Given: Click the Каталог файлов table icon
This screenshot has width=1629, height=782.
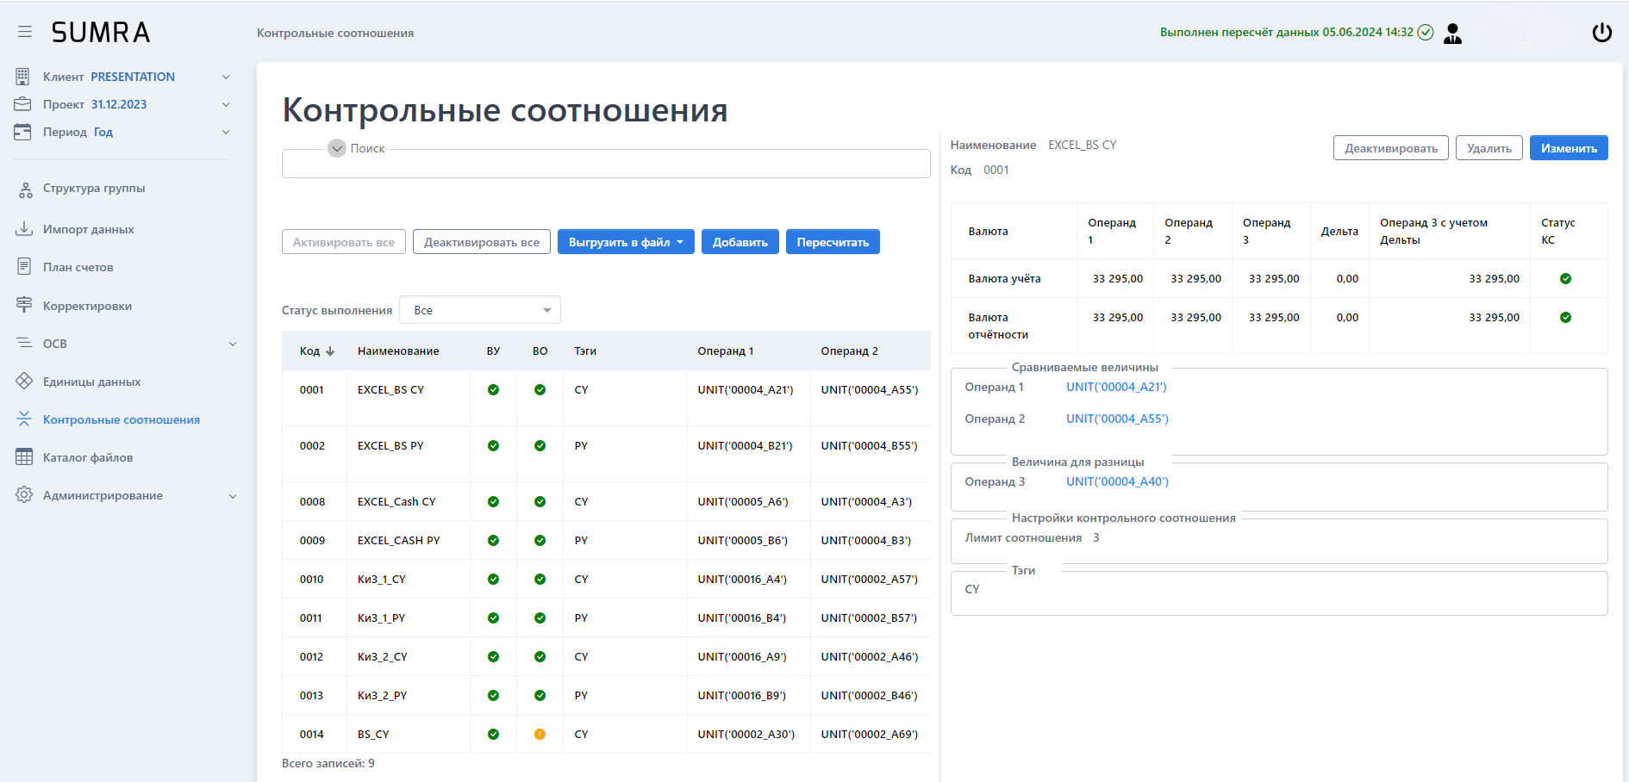Looking at the screenshot, I should click(24, 457).
